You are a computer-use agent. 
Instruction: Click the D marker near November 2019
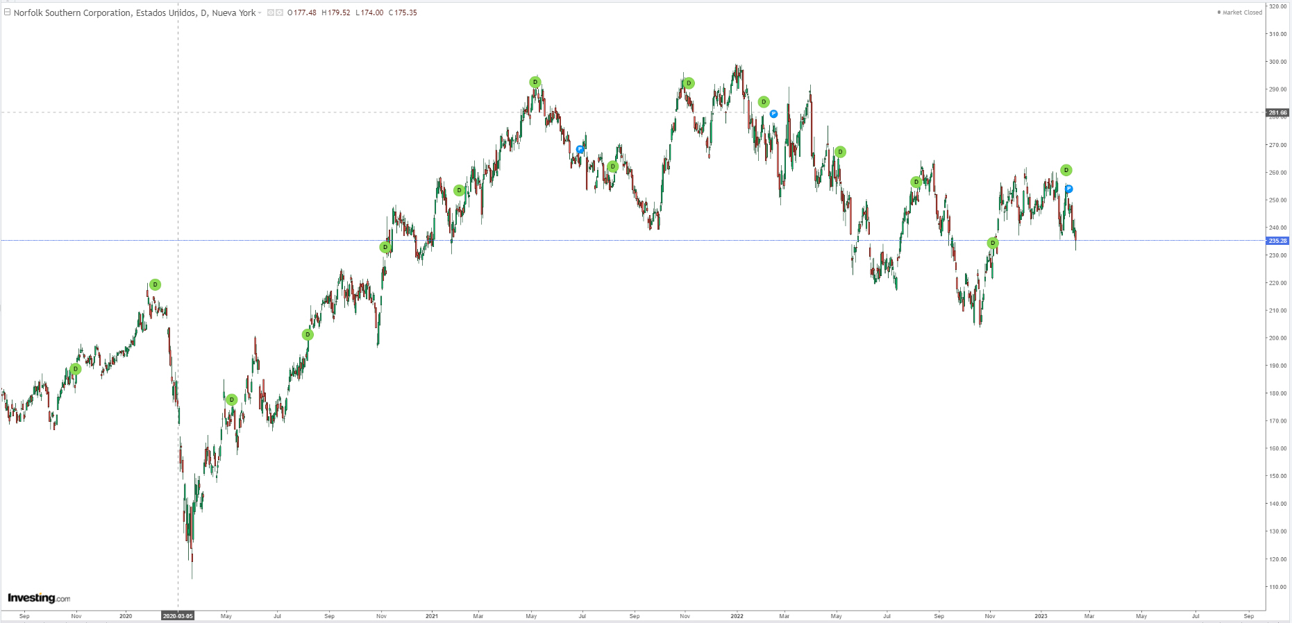coord(76,370)
